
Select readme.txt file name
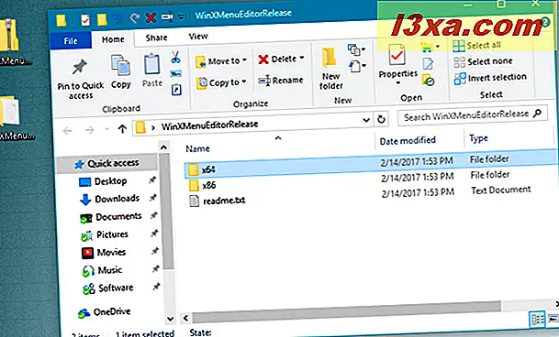(224, 201)
